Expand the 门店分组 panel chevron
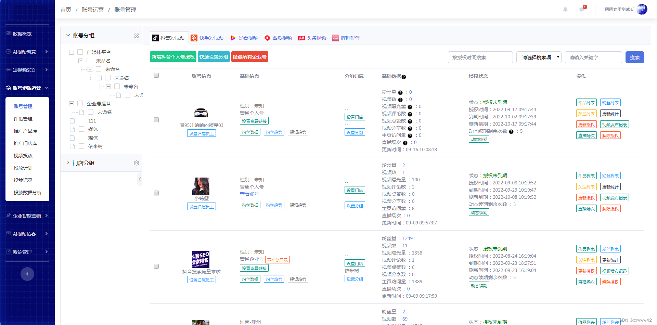Image resolution: width=657 pixels, height=325 pixels. pyautogui.click(x=68, y=162)
